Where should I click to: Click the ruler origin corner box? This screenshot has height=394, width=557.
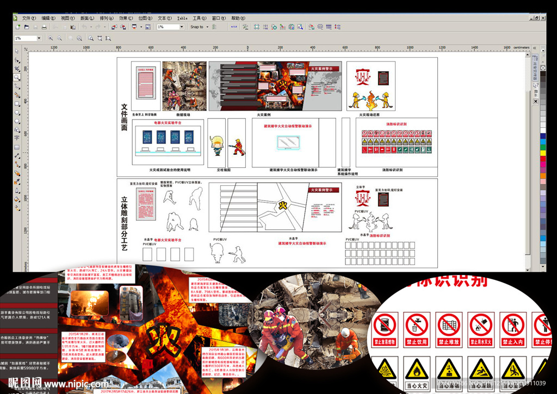pos(26,49)
